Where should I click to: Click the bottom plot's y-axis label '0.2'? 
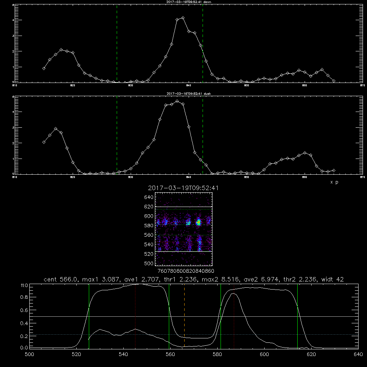point(24,336)
